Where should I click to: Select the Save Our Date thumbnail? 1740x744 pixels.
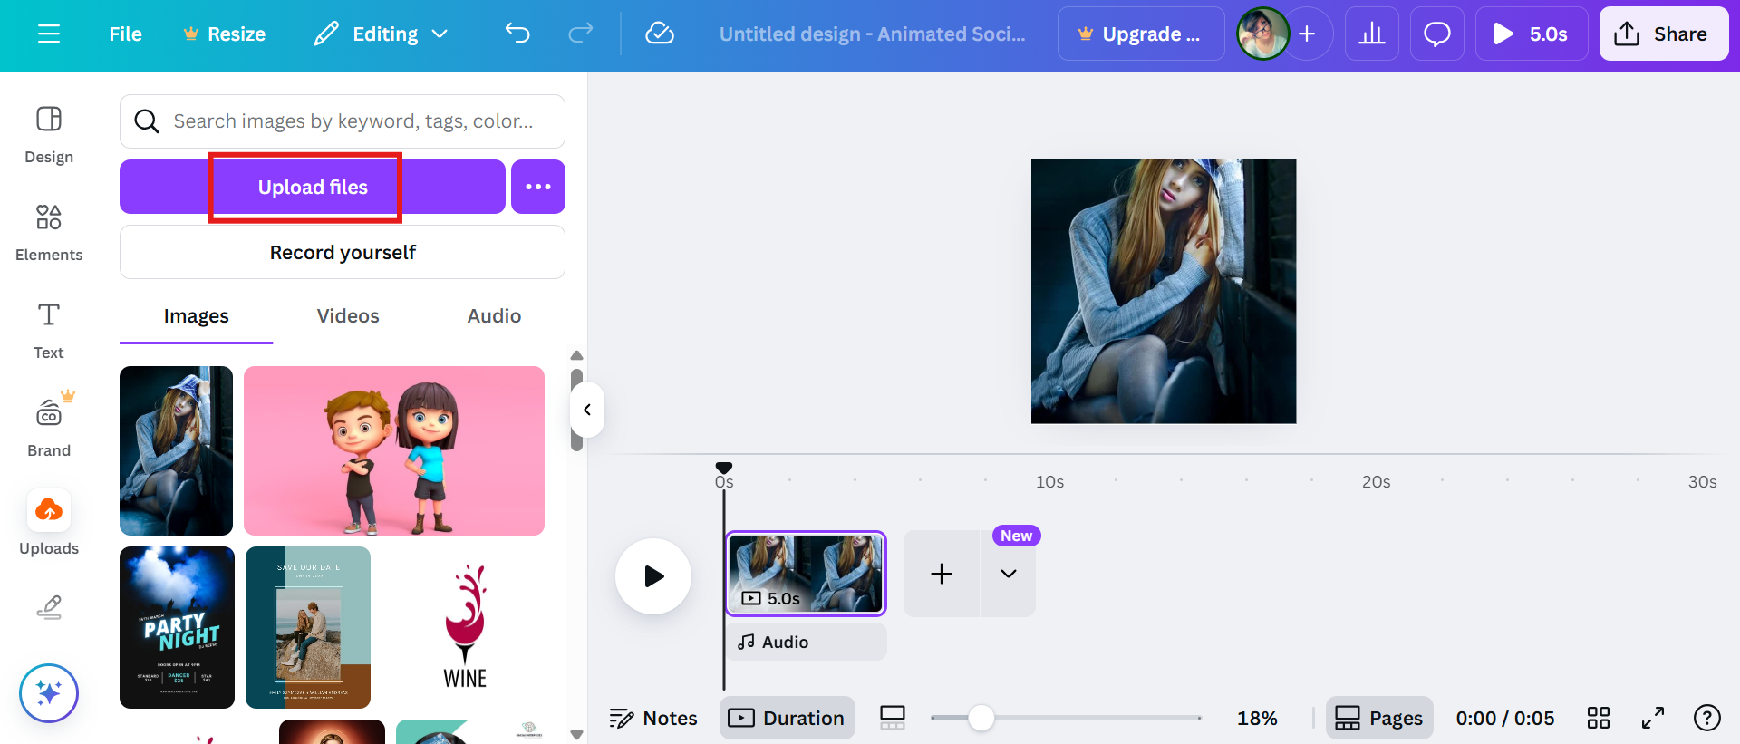[308, 627]
